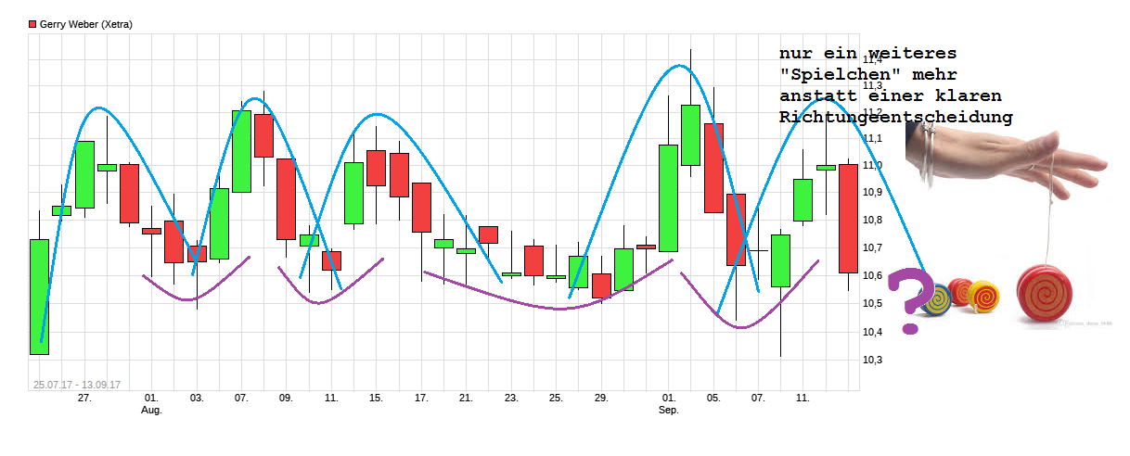This screenshot has height=456, width=1130.
Task: Pick the 29. date label on the x-axis
Action: (x=601, y=398)
